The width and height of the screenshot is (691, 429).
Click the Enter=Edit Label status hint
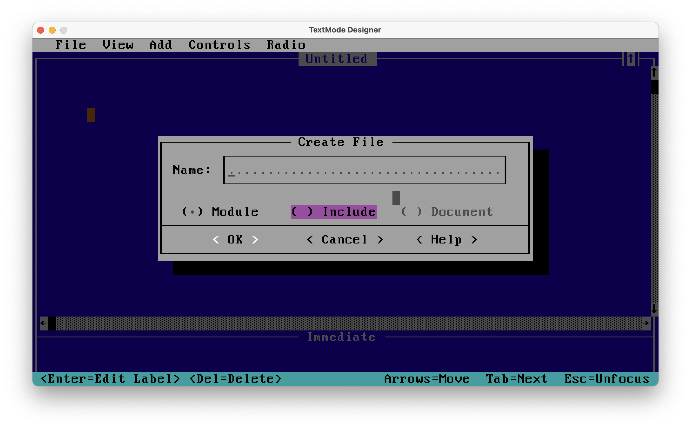pos(110,379)
